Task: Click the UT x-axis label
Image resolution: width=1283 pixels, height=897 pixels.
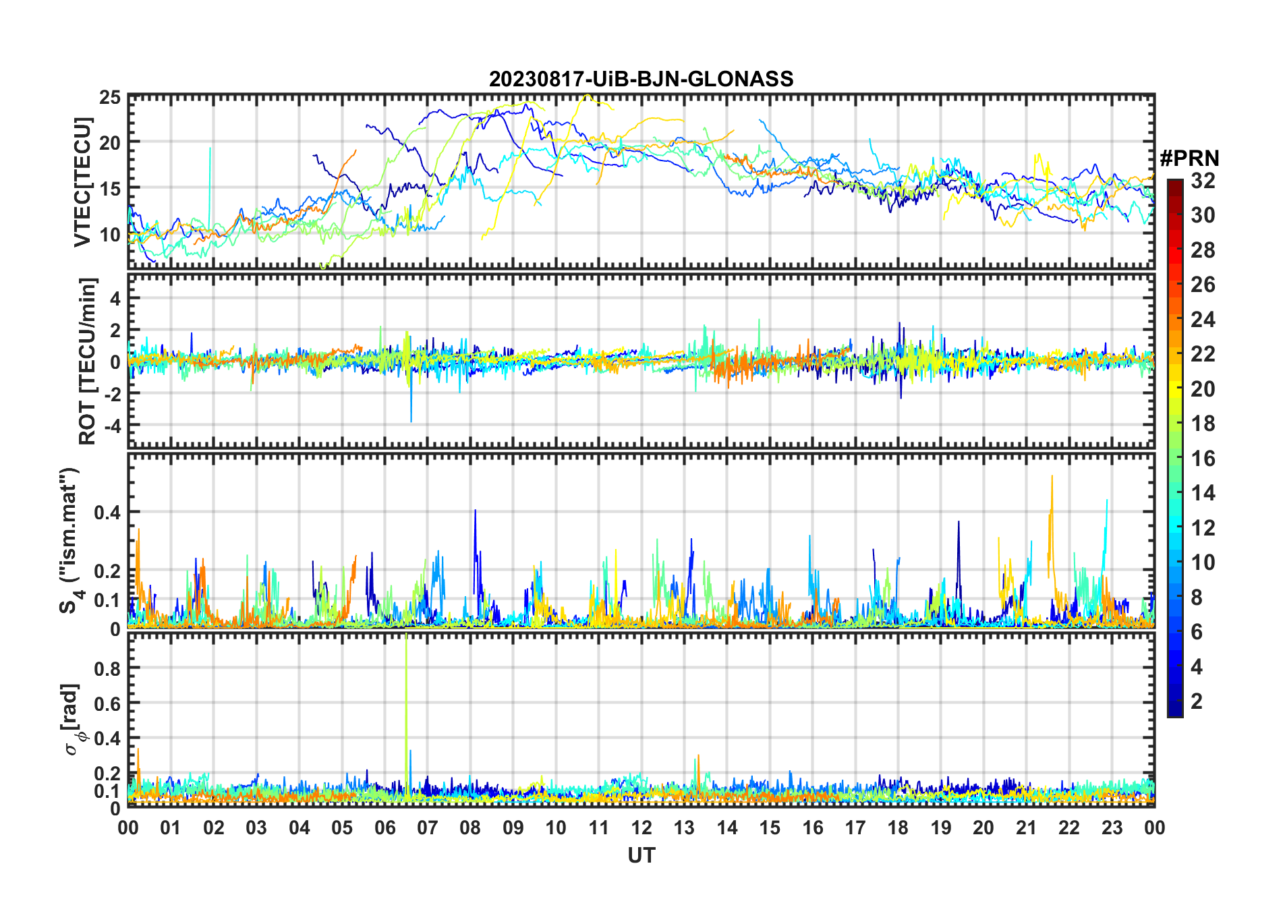Action: click(641, 856)
